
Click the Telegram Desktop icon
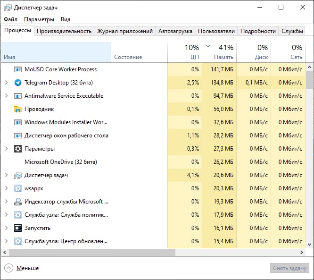[18, 83]
